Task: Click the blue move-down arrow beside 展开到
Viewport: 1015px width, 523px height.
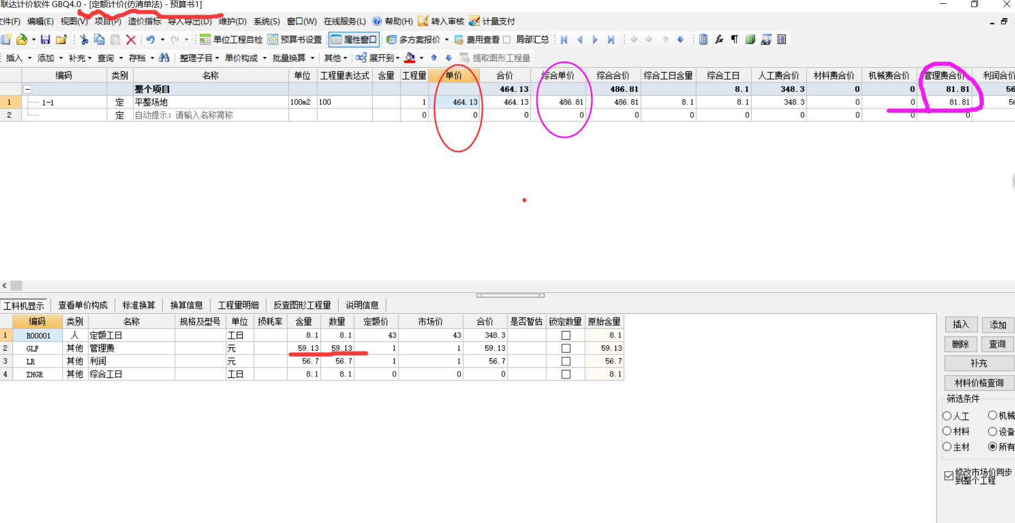Action: coord(449,58)
